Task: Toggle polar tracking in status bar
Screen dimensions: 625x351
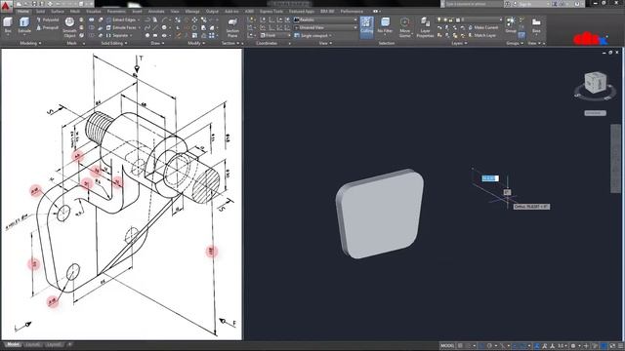Action: pyautogui.click(x=489, y=346)
